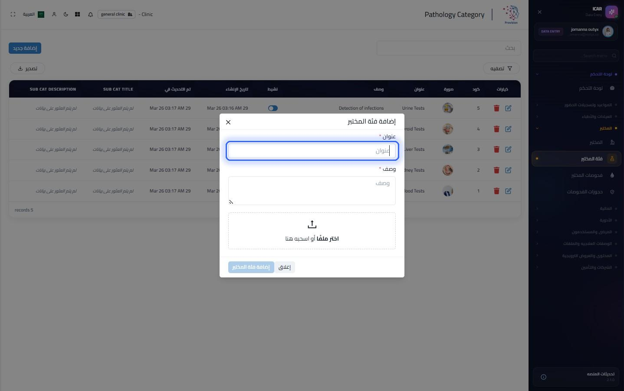
Task: Click the تصدير export button
Action: click(27, 68)
